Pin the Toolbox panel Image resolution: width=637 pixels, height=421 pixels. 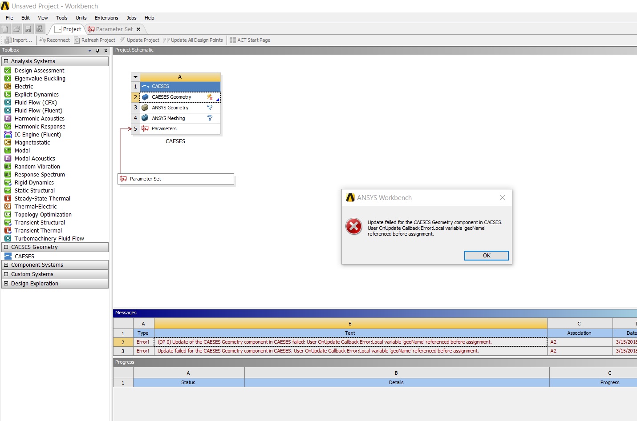pyautogui.click(x=98, y=51)
